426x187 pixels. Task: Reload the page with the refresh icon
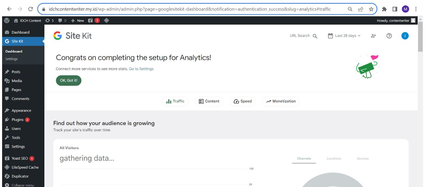[30, 9]
